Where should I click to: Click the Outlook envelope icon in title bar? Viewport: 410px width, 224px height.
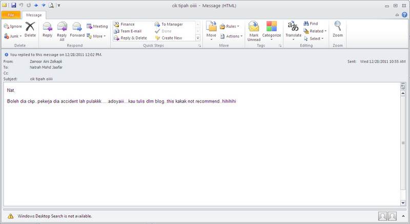(5, 5)
